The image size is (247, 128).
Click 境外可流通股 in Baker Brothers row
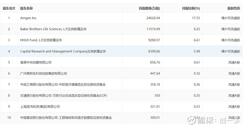coord(231,29)
